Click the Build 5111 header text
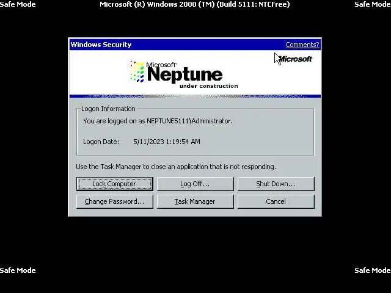The height and width of the screenshot is (293, 391). pyautogui.click(x=195, y=4)
